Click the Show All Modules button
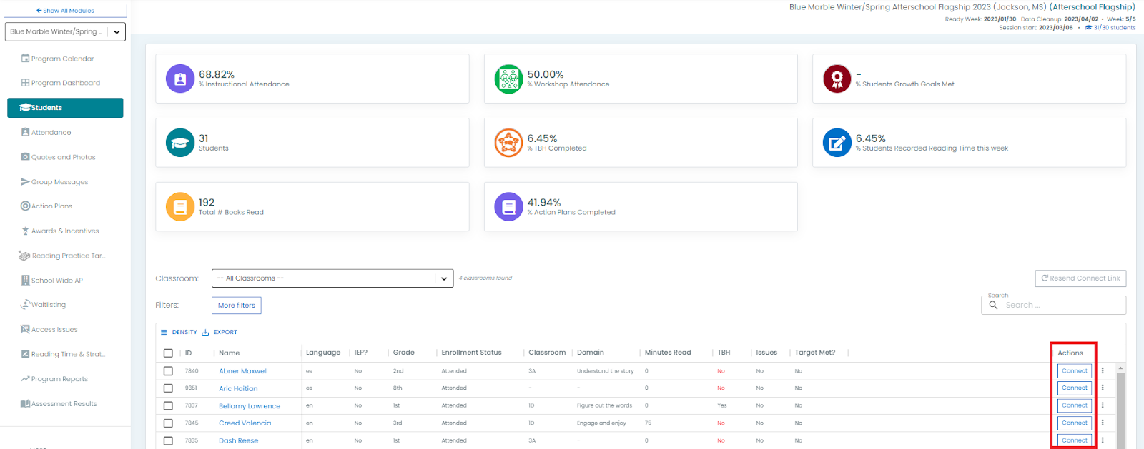 [x=65, y=11]
